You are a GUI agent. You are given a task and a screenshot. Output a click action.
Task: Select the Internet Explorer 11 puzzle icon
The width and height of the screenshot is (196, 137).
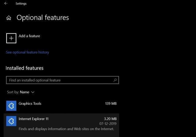(x=11, y=121)
